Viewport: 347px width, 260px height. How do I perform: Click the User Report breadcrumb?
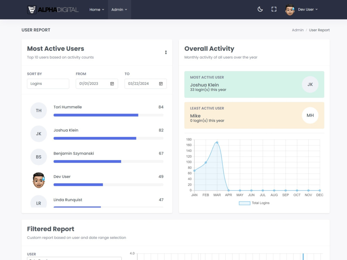coord(319,30)
